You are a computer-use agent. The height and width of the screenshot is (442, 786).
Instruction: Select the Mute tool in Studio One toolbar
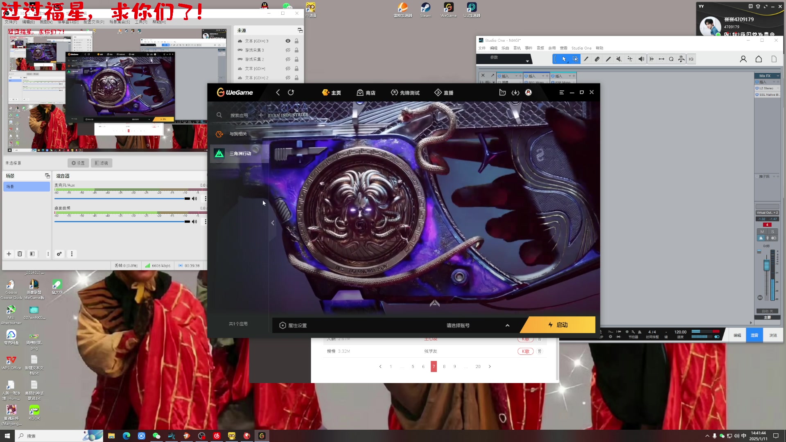619,59
